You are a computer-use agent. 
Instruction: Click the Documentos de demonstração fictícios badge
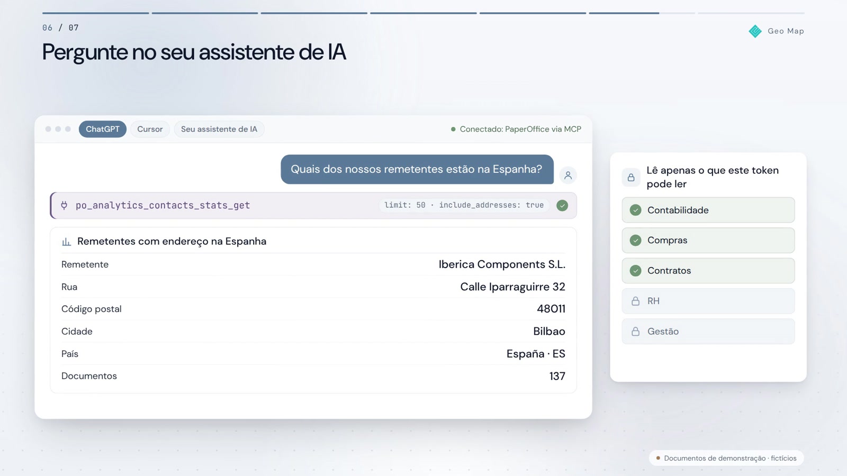(x=726, y=458)
